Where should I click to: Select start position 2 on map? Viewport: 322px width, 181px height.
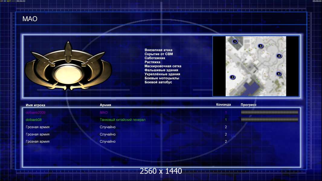233,77
